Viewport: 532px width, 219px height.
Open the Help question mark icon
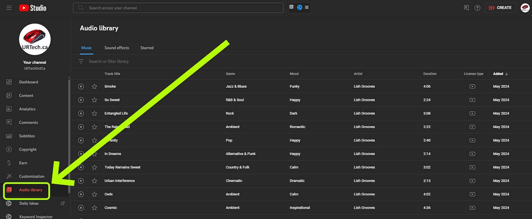[477, 8]
